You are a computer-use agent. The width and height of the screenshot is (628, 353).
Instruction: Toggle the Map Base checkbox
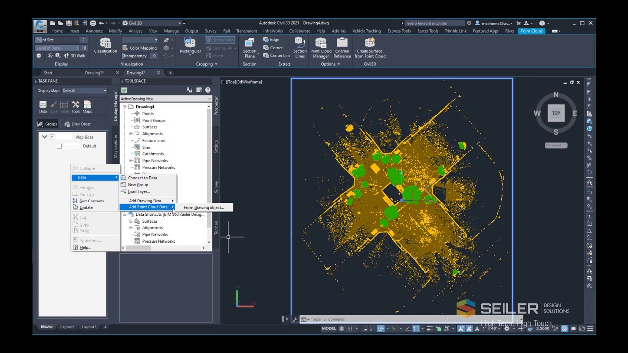coord(52,137)
